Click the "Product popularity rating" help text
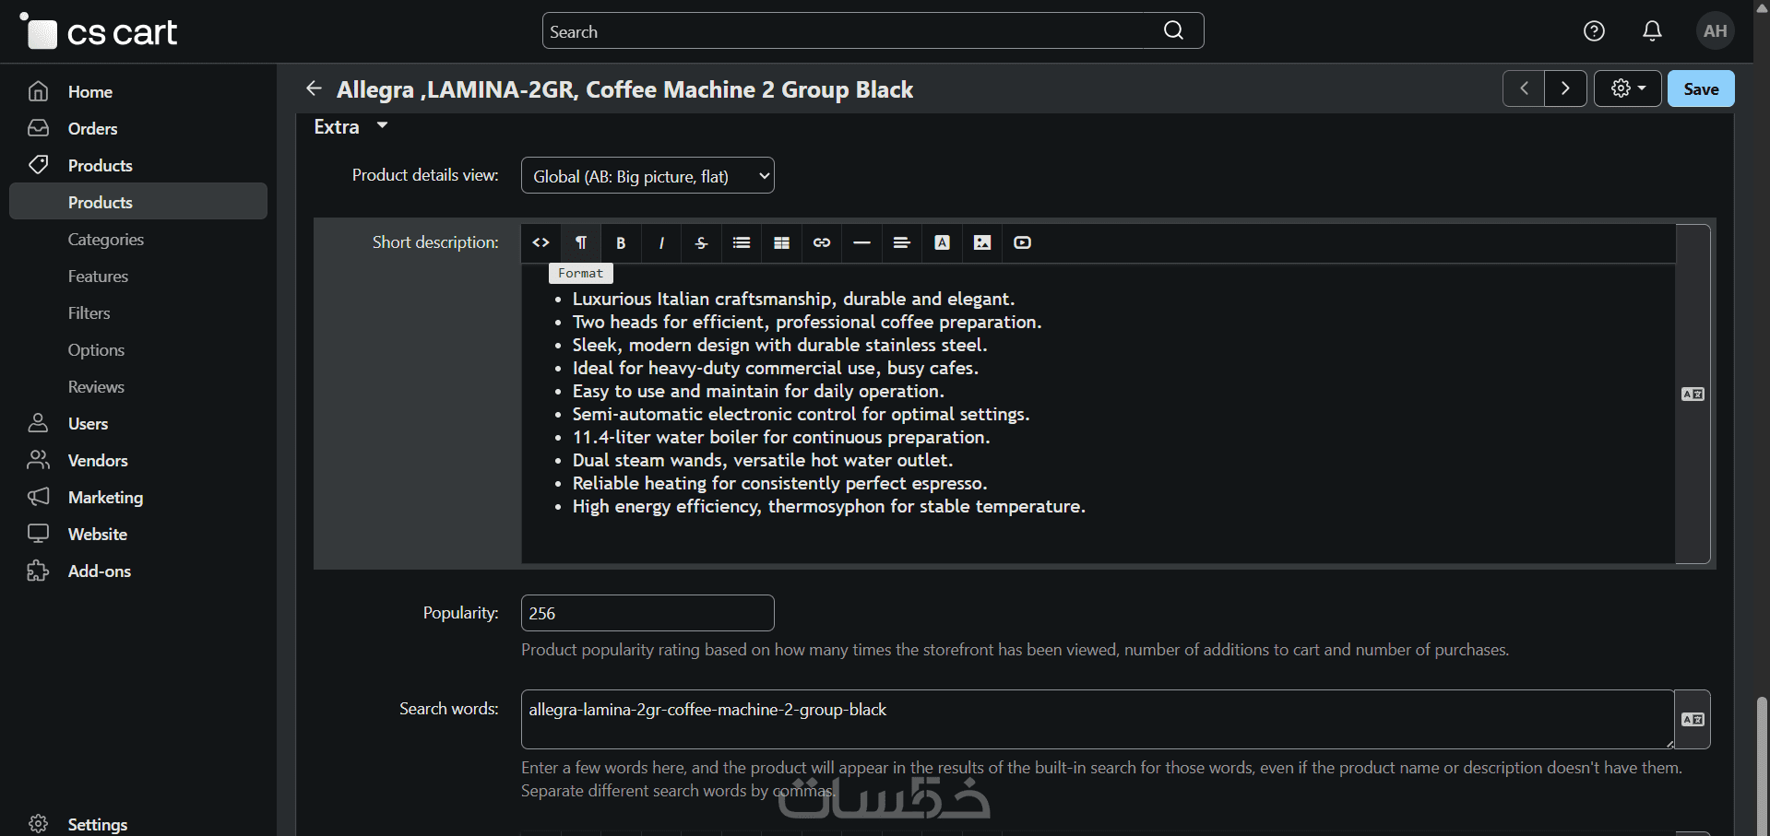Image resolution: width=1770 pixels, height=836 pixels. pos(1015,650)
